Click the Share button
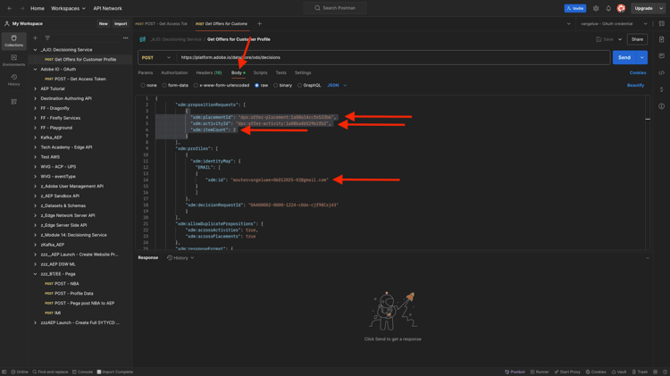 coord(637,39)
